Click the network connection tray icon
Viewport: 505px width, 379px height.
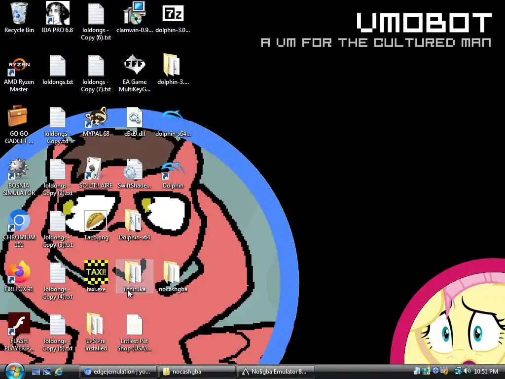click(458, 371)
